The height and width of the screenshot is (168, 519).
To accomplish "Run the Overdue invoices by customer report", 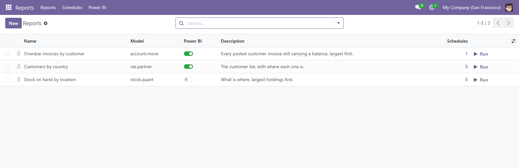I will 481,54.
